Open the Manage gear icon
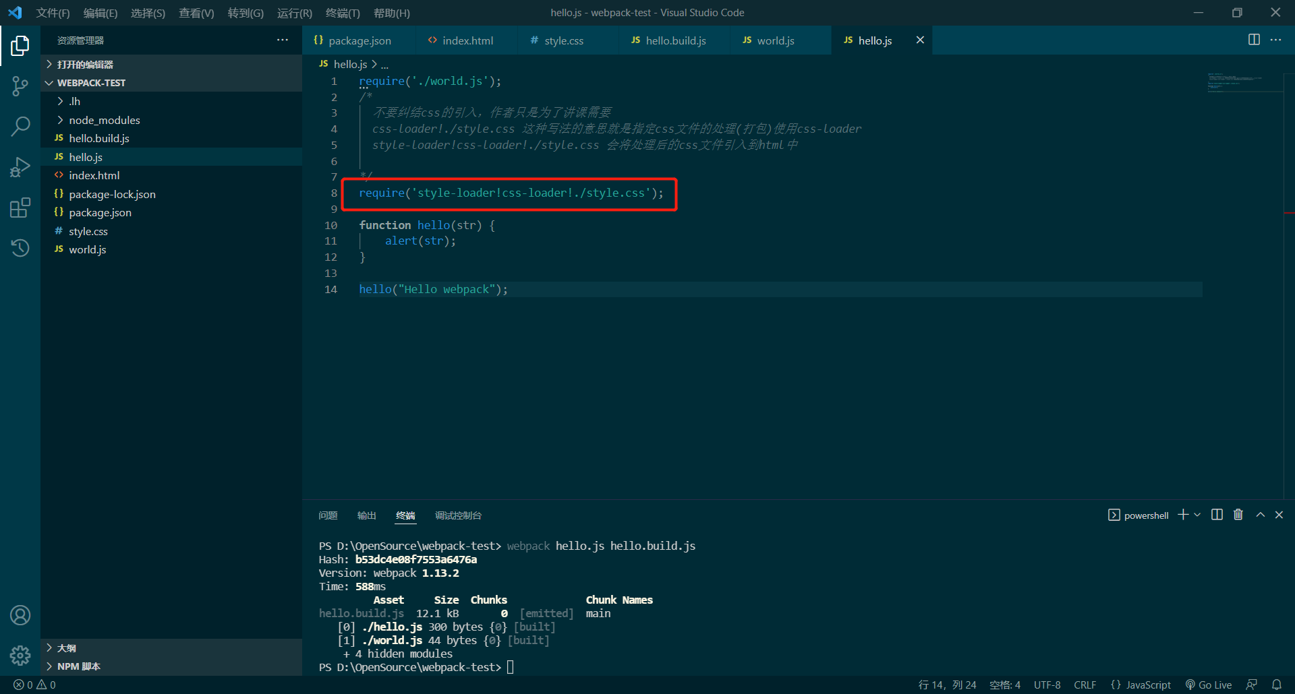Viewport: 1295px width, 694px height. pos(20,655)
